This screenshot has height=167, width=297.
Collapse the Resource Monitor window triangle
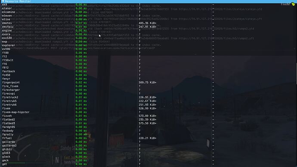[3, 1]
